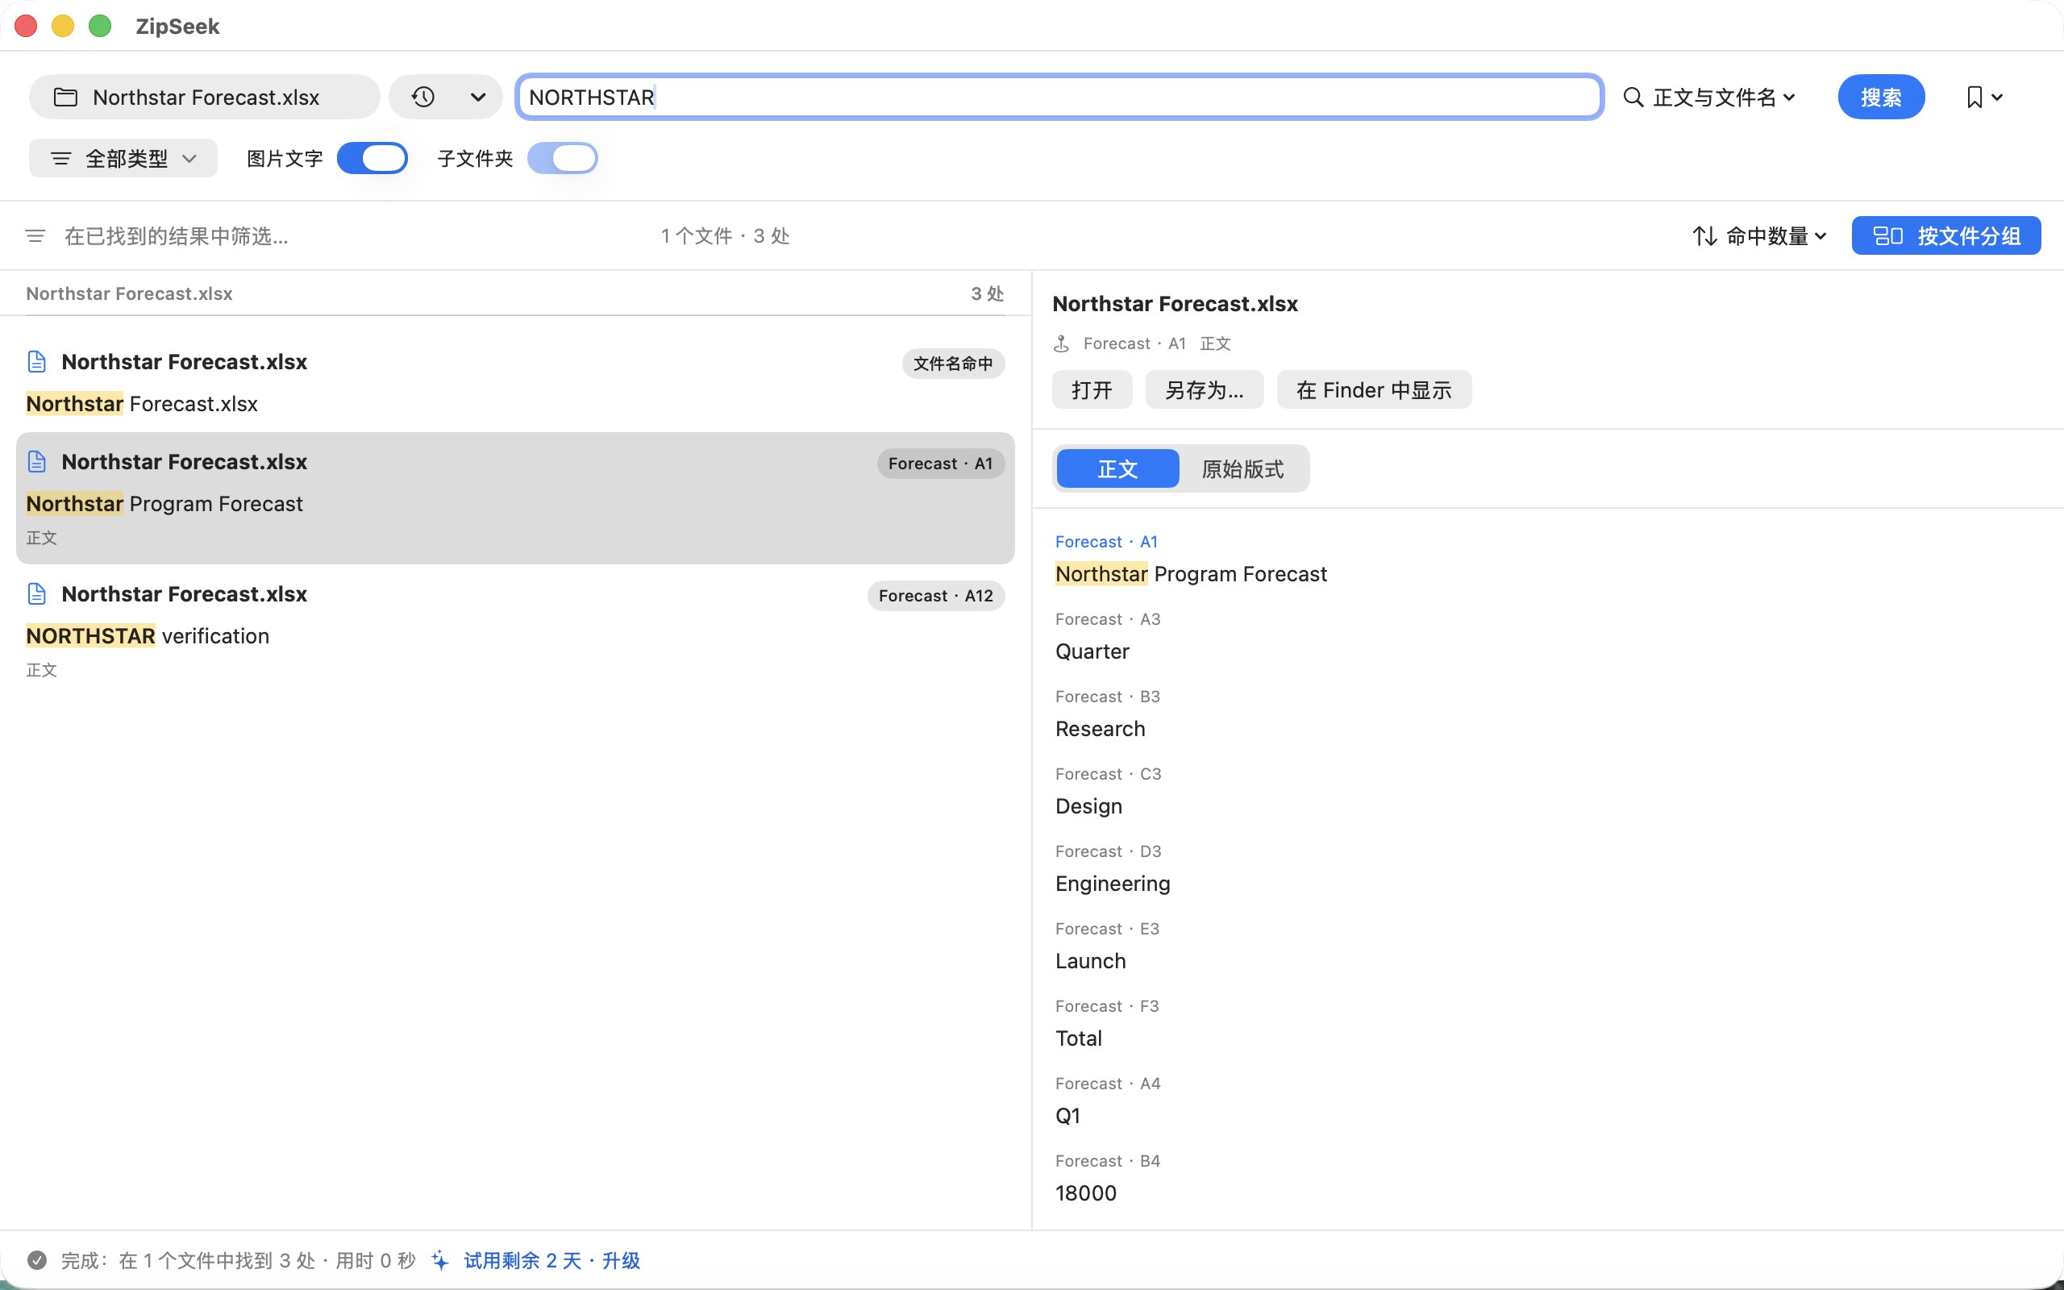Click the filter icon beside 在已找到的结果中筛选
2064x1290 pixels.
pyautogui.click(x=35, y=235)
